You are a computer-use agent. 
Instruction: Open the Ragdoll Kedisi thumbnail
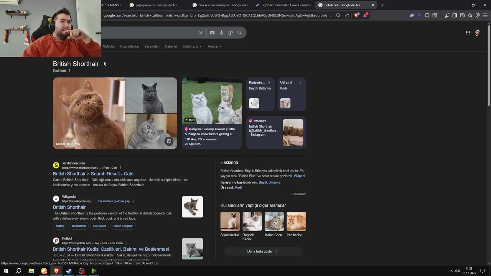pos(252,222)
